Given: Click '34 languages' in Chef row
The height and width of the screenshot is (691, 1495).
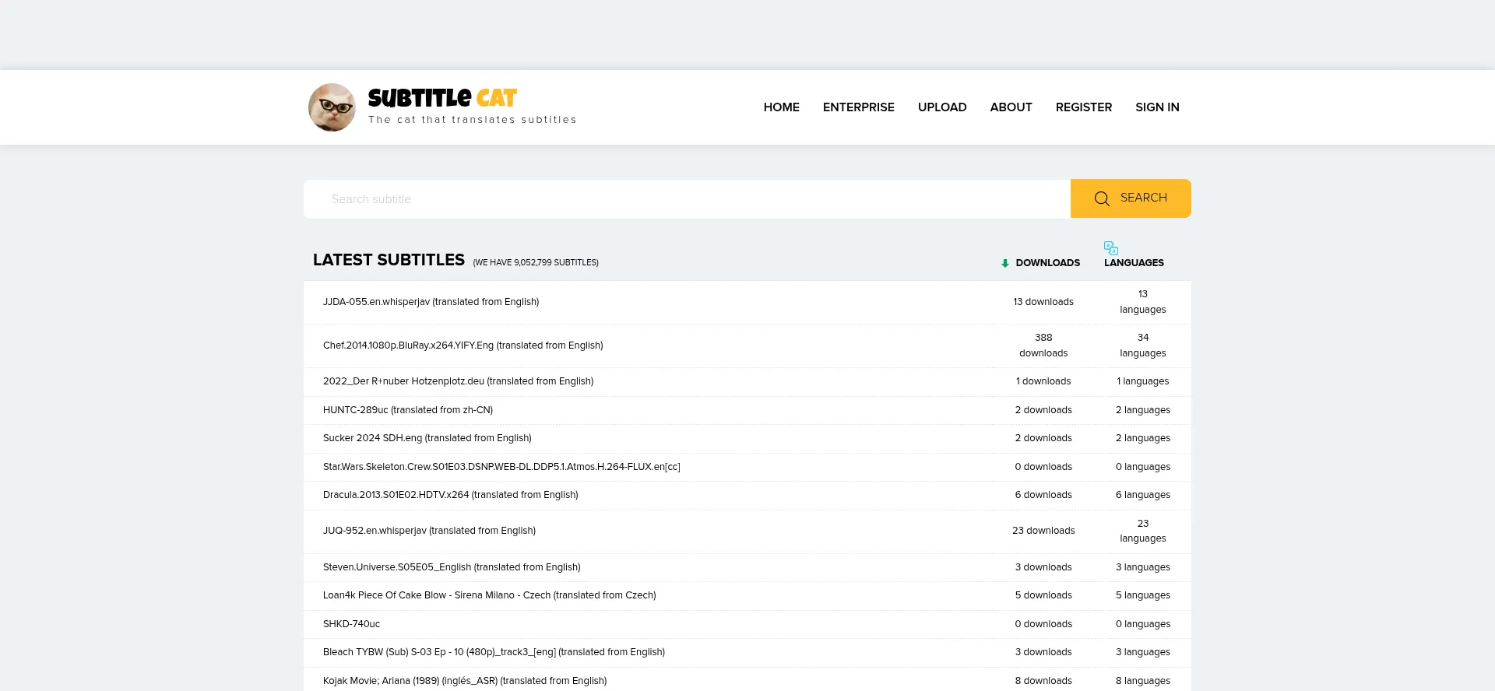Looking at the screenshot, I should [x=1143, y=345].
